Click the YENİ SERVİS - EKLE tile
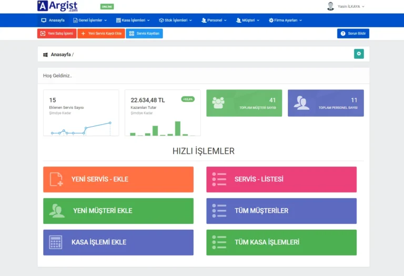404x276 pixels. click(x=118, y=179)
